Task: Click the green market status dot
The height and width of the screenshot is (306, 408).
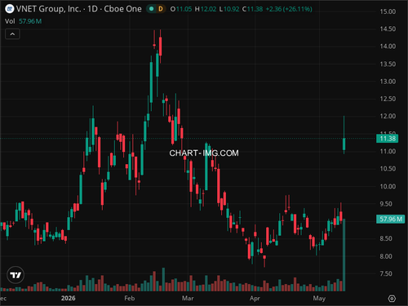Action: 152,9
